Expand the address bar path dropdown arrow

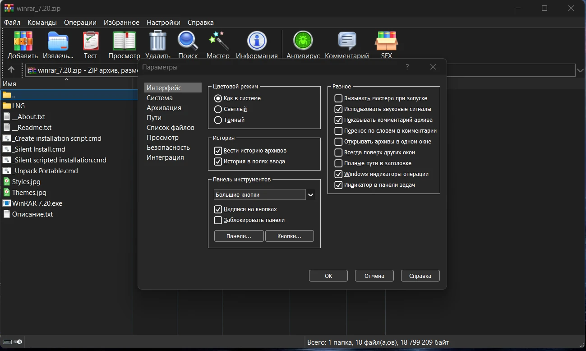(581, 70)
